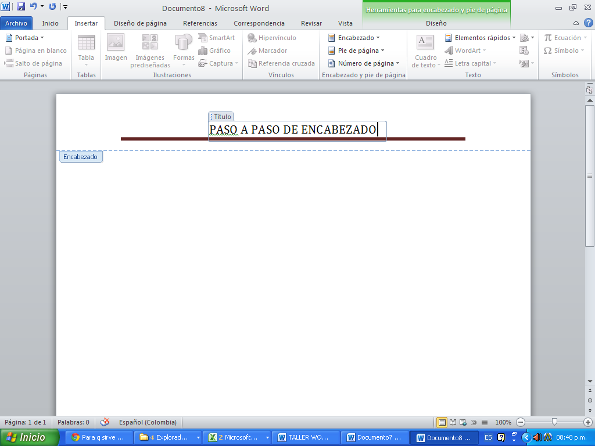Switch to the Vista tab
The width and height of the screenshot is (595, 446).
point(345,23)
